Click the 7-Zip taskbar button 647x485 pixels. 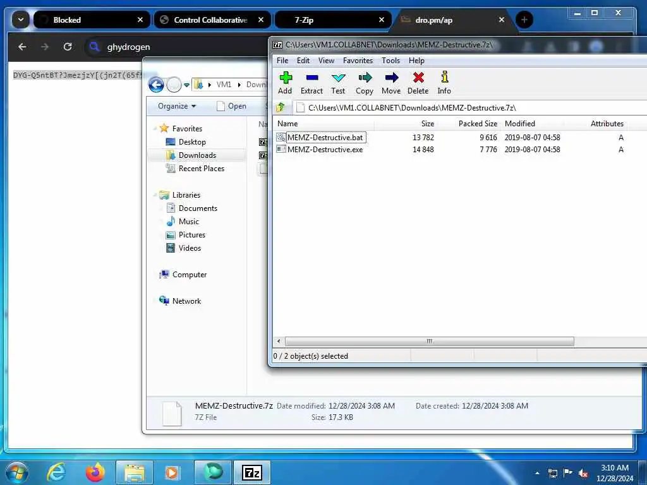(x=252, y=472)
